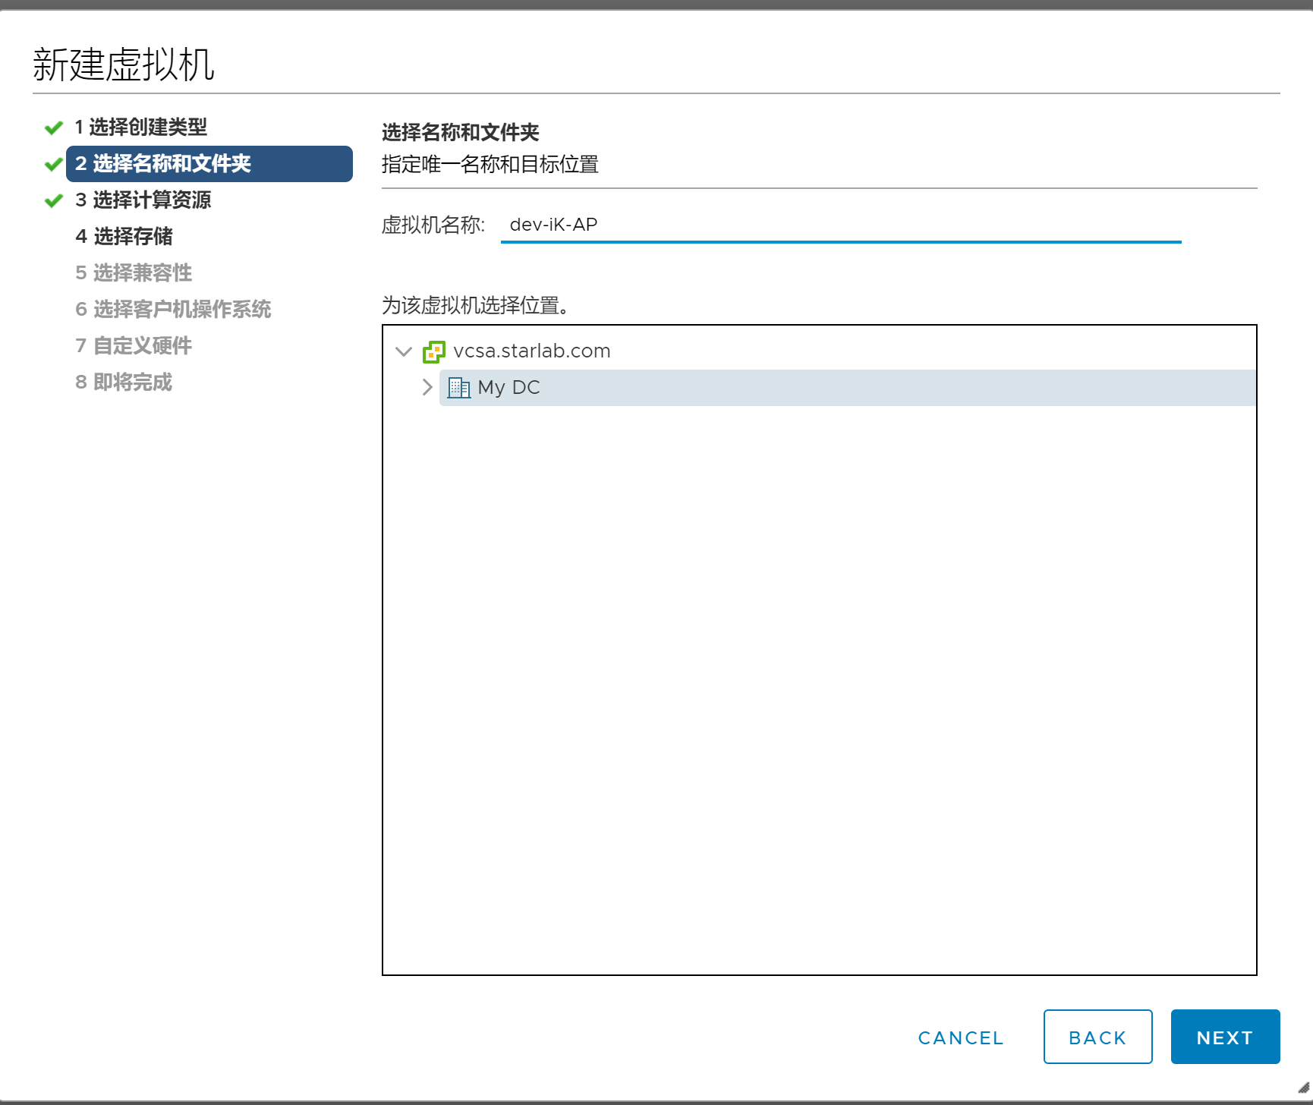
Task: Go to step 1 选择创建类型
Action: 140,127
